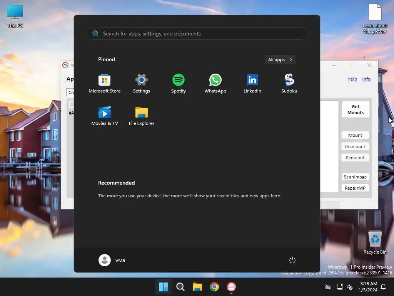Click the OneDrive cloud tray icon
394x296 pixels.
tap(328, 287)
